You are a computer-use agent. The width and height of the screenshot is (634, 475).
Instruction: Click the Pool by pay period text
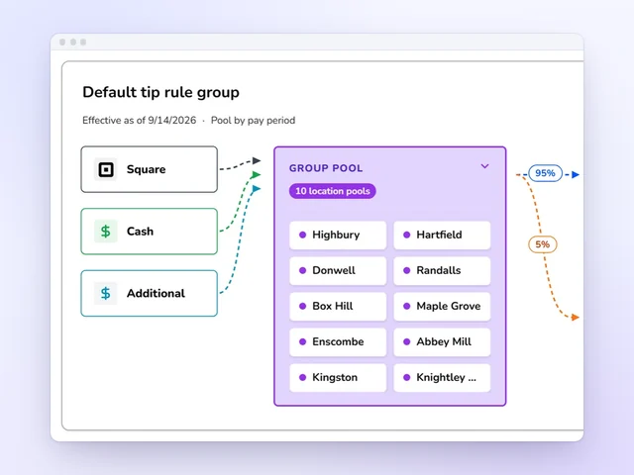coord(254,121)
